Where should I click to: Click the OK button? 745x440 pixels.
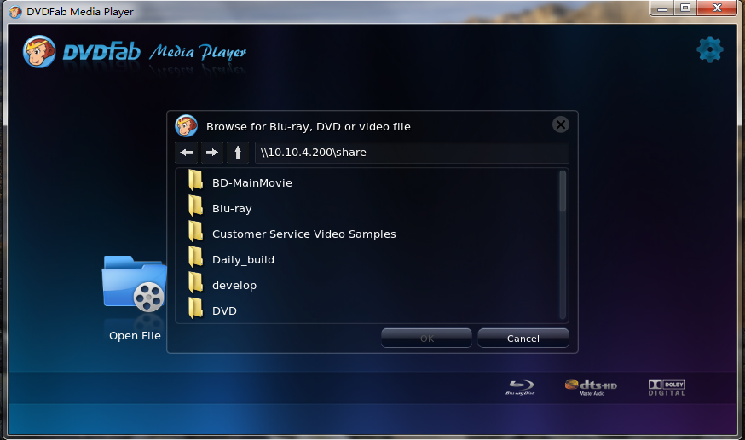tap(427, 339)
